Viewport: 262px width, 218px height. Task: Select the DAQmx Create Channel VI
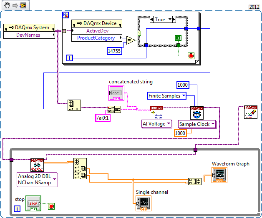coord(156,113)
